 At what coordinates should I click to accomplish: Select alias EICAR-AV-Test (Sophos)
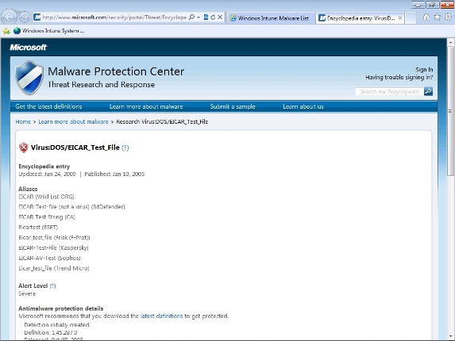(49, 258)
